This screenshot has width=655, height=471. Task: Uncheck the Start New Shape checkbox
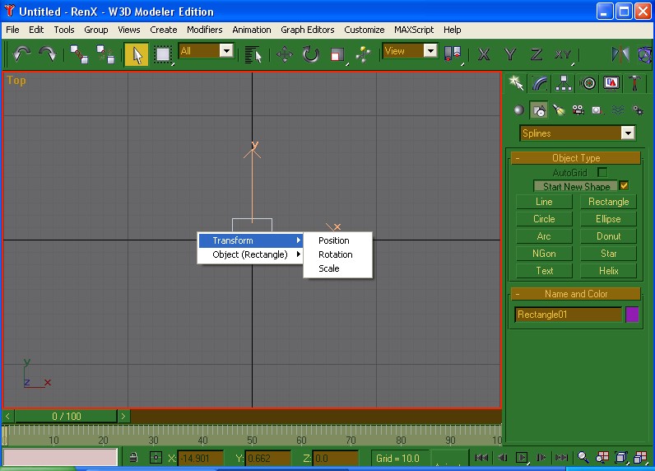(624, 186)
